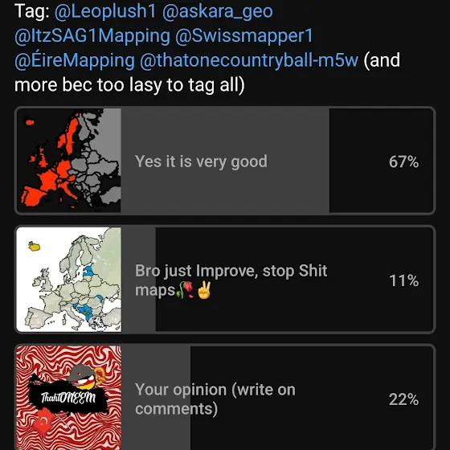Click the 22% poll result percentage
The width and height of the screenshot is (450, 450).
click(403, 399)
